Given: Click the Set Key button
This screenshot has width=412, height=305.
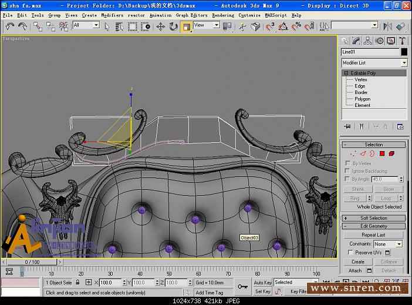Looking at the screenshot, I should [x=262, y=291].
